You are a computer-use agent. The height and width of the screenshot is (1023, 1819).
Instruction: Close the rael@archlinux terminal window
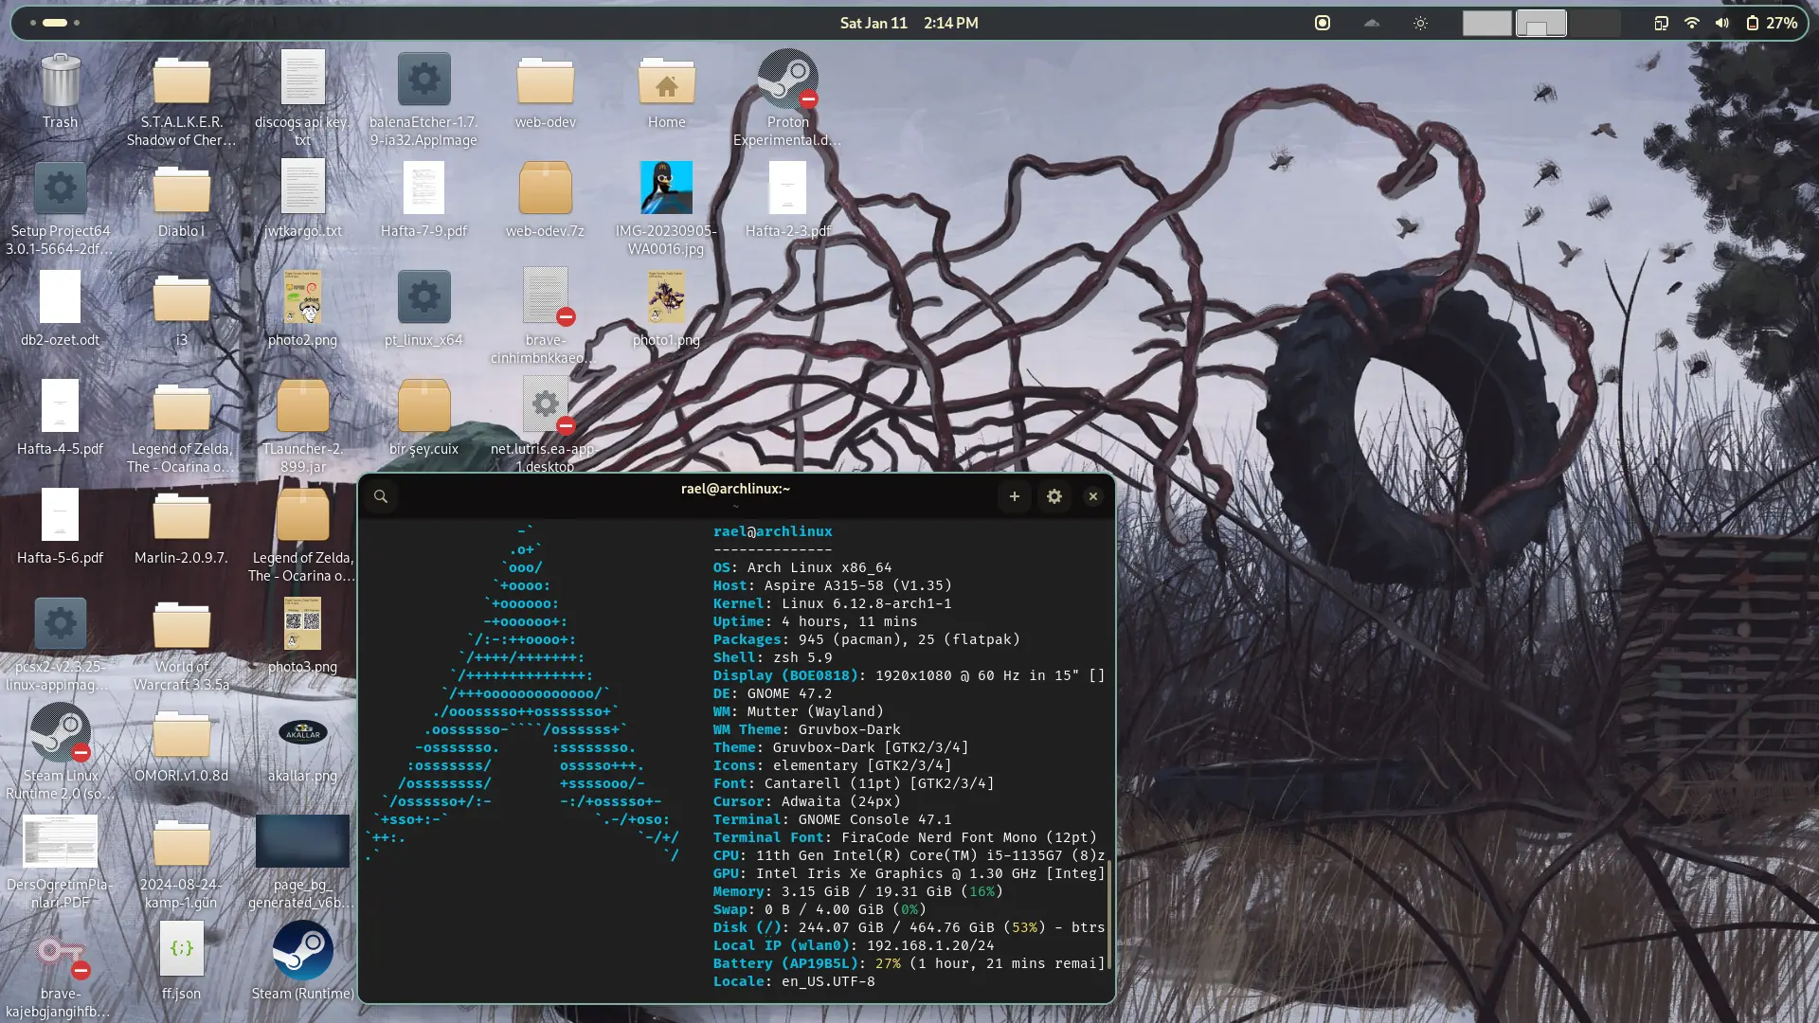click(x=1093, y=496)
